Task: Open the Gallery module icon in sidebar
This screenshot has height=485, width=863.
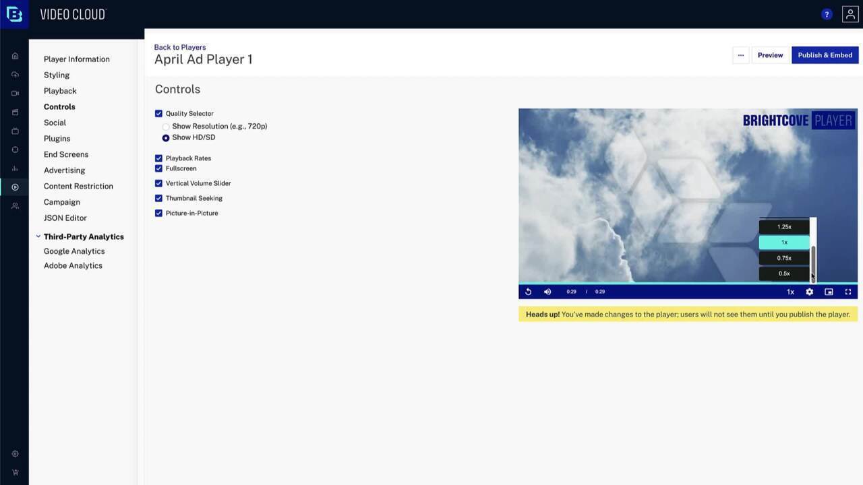Action: click(15, 112)
